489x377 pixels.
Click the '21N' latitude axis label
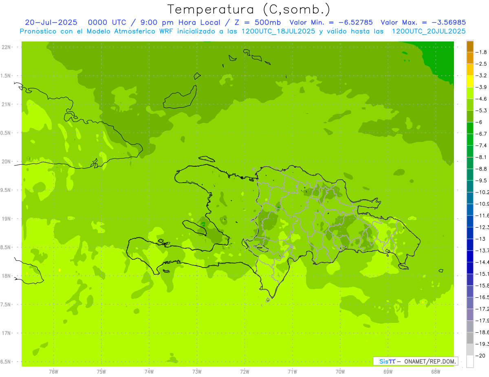pos(7,104)
